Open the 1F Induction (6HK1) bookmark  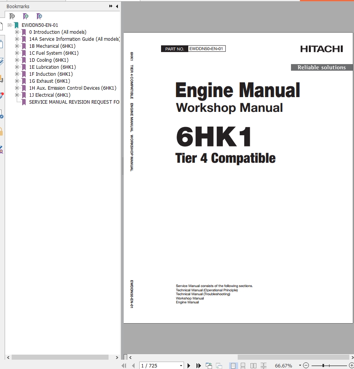(51, 74)
